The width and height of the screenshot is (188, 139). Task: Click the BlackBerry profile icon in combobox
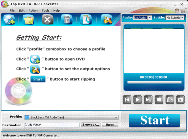(27, 117)
